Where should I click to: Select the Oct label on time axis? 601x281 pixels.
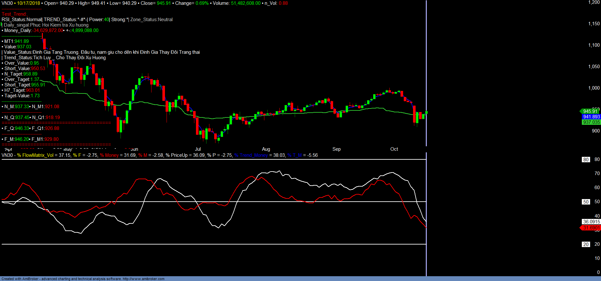click(x=394, y=149)
